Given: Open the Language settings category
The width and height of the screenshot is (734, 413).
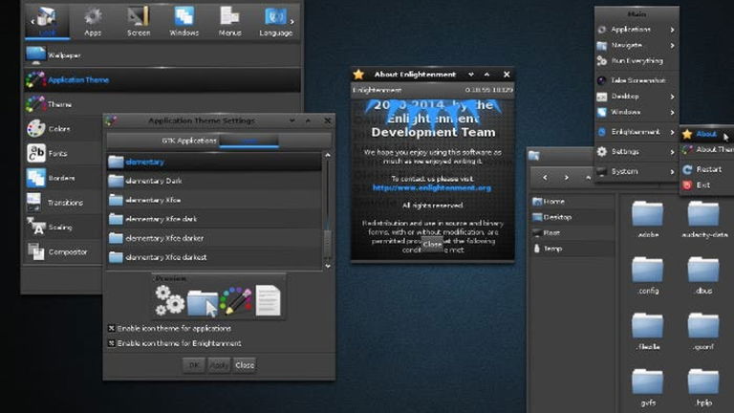Looking at the screenshot, I should click(275, 22).
